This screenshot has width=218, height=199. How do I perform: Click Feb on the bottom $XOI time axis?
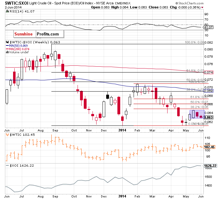coord(137,197)
